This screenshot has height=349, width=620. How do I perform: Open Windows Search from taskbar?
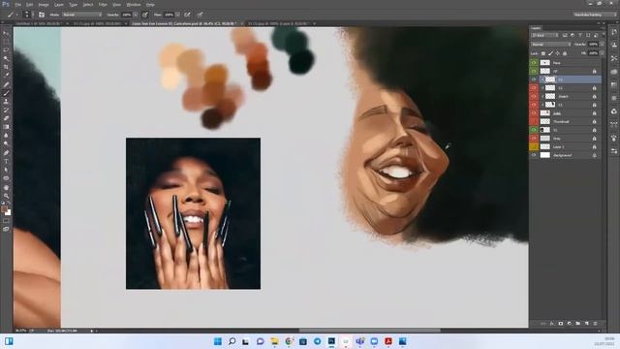tap(232, 341)
